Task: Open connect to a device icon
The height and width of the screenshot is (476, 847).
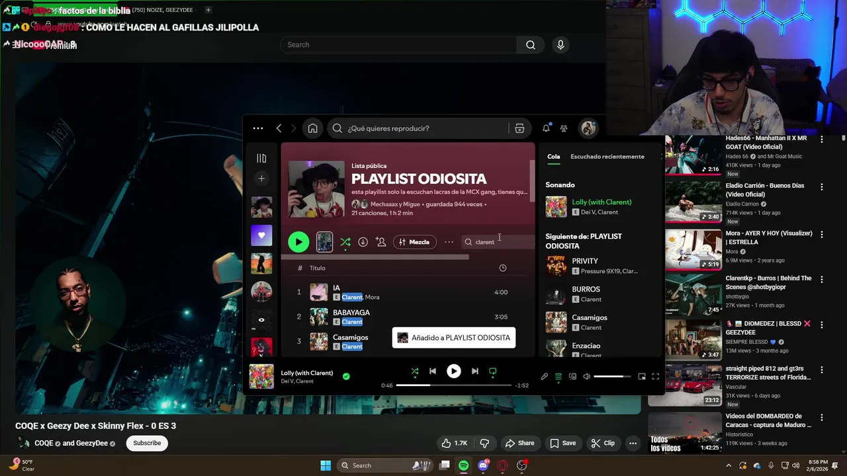Action: 572,377
